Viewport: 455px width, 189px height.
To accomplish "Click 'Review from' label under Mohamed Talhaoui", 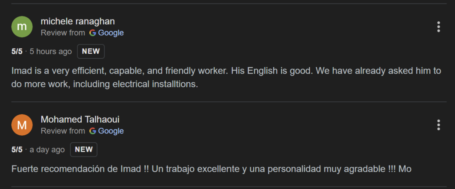I will [63, 131].
